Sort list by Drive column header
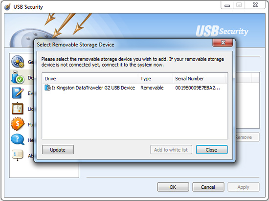269x201 pixels. pos(90,79)
